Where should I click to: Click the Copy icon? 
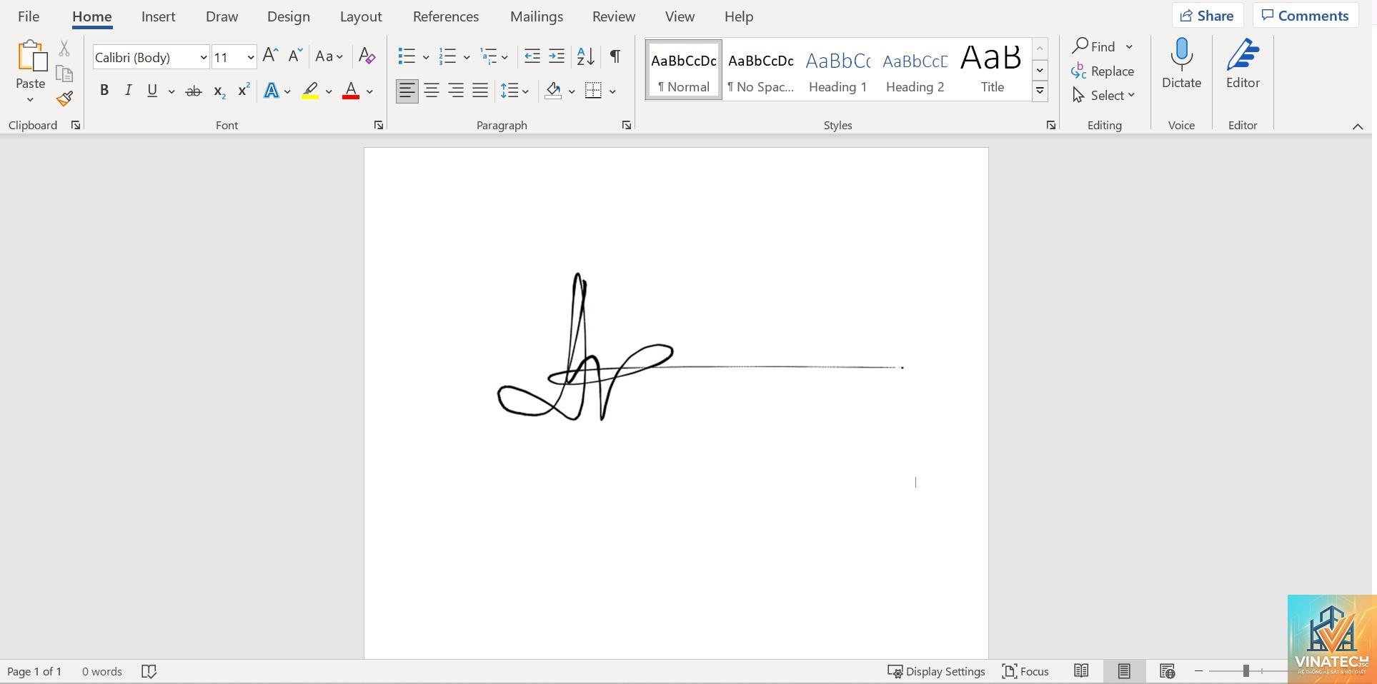click(x=64, y=74)
